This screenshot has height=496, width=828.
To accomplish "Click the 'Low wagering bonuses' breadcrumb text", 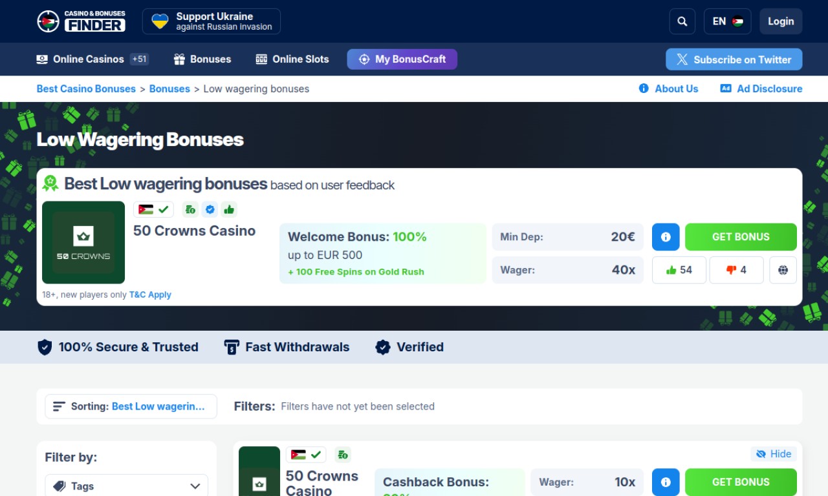I will tap(256, 89).
